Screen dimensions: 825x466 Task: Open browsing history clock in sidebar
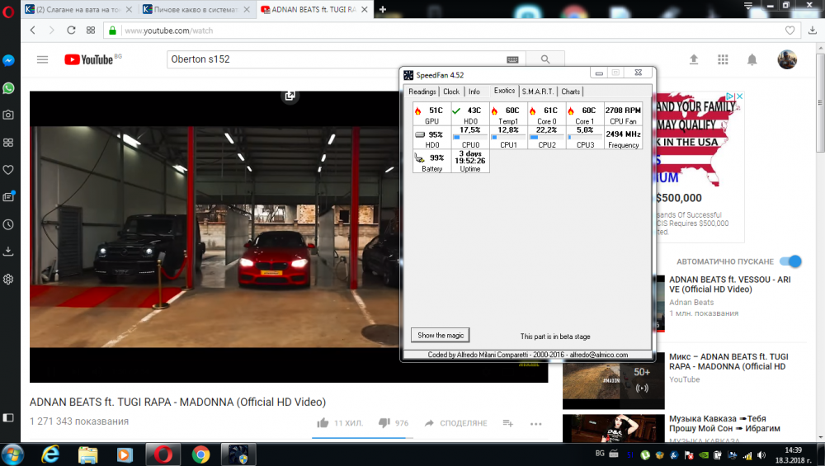[8, 224]
